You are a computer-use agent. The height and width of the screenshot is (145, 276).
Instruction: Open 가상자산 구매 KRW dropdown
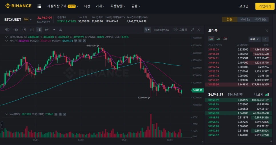[x=63, y=6]
